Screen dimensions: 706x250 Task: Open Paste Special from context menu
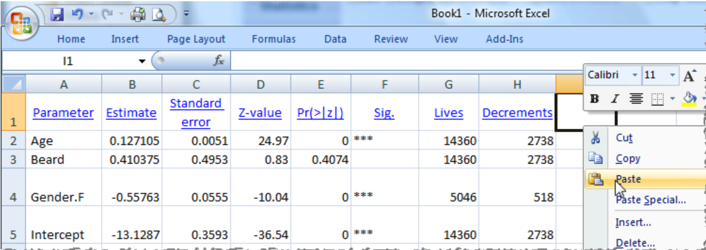[x=651, y=200]
